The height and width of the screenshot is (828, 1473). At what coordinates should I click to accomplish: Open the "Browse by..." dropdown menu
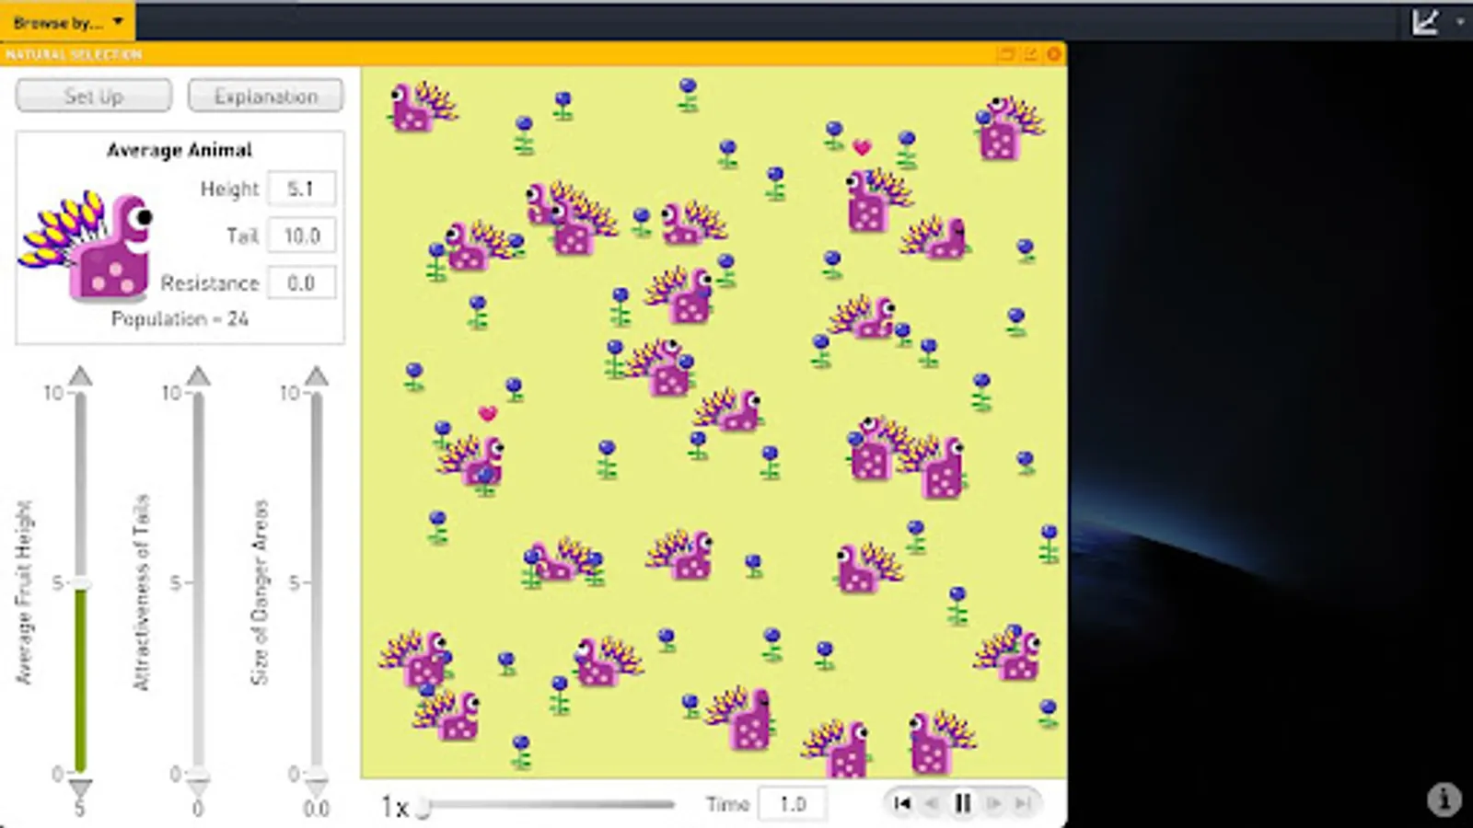67,21
